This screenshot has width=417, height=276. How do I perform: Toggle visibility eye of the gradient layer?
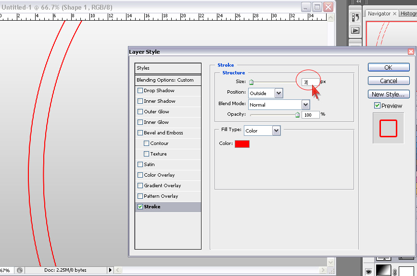coord(368,272)
